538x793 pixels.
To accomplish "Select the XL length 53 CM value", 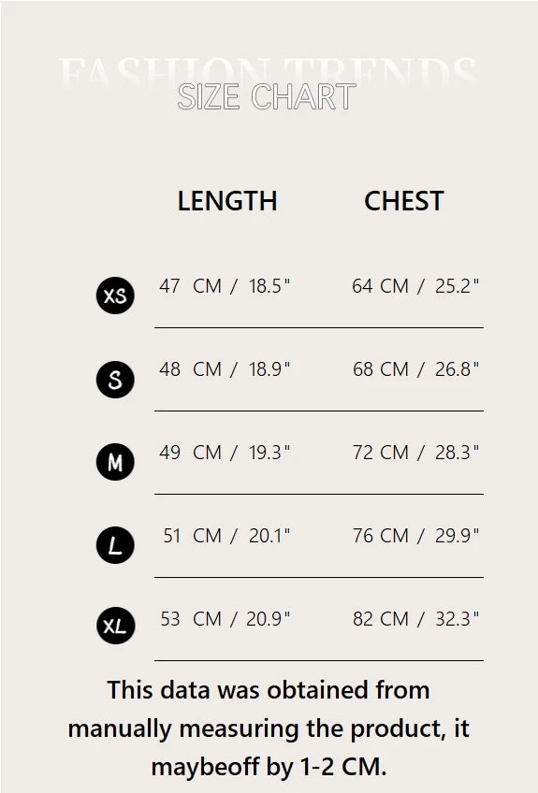I will point(225,618).
